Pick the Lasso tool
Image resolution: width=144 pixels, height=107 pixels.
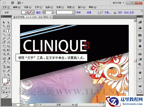pos(8,26)
